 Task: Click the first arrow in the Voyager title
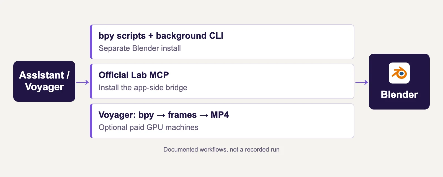pyautogui.click(x=161, y=115)
